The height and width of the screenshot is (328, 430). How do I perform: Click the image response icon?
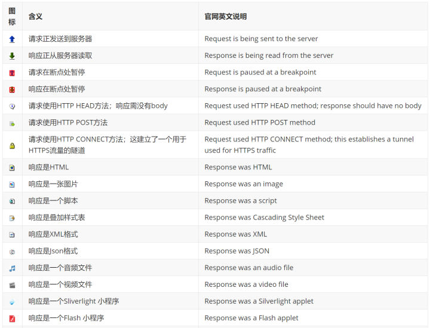[x=12, y=184]
